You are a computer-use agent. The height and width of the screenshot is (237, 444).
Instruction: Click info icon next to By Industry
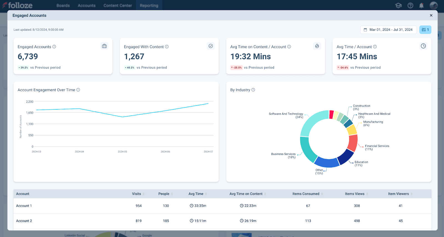[x=253, y=90]
